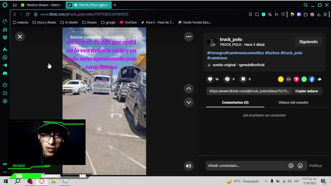The height and width of the screenshot is (186, 331).
Task: Open the Death Parade Epis... bookmark
Action: click(195, 22)
